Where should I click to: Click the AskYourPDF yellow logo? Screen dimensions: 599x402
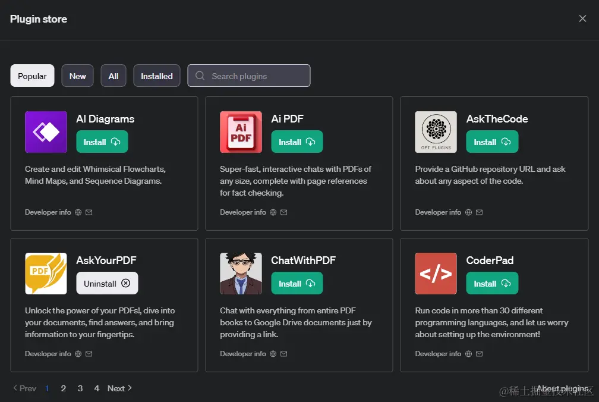(x=46, y=273)
